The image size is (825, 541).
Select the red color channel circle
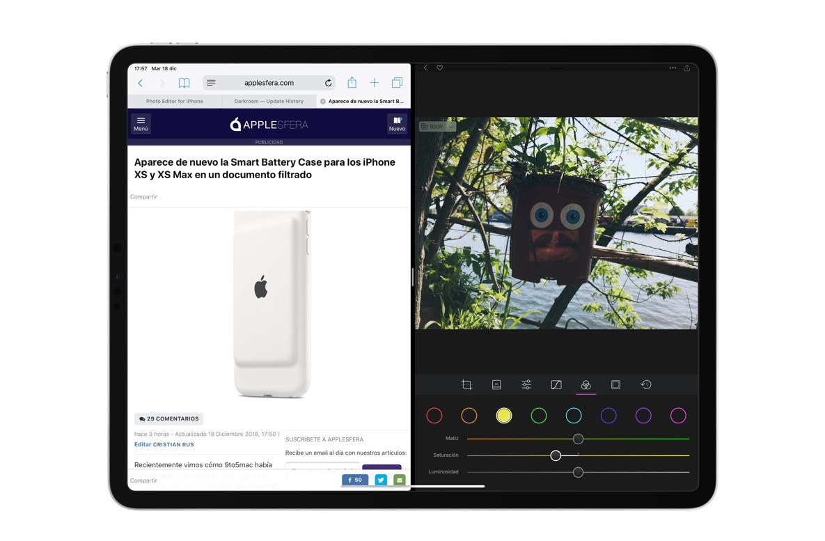[x=434, y=415]
